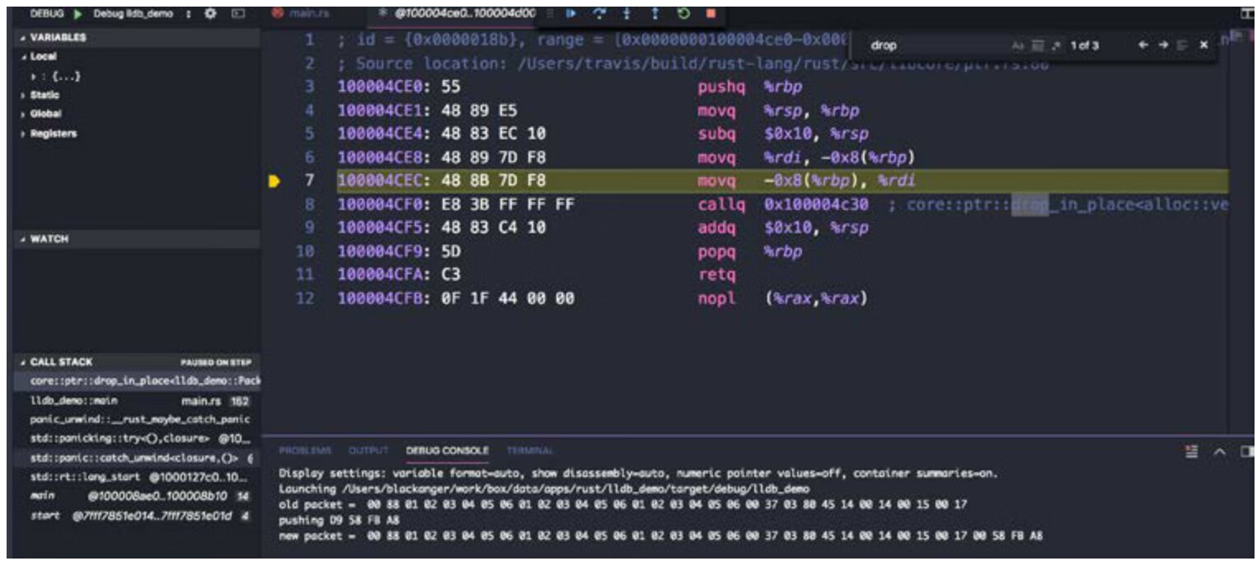Stop the debugging session
The height and width of the screenshot is (561, 1257).
click(x=711, y=14)
